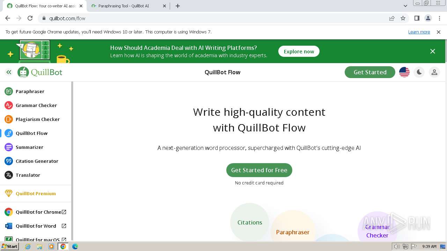447x251 pixels.
Task: Dismiss Chrome update notification bar
Action: 439,32
